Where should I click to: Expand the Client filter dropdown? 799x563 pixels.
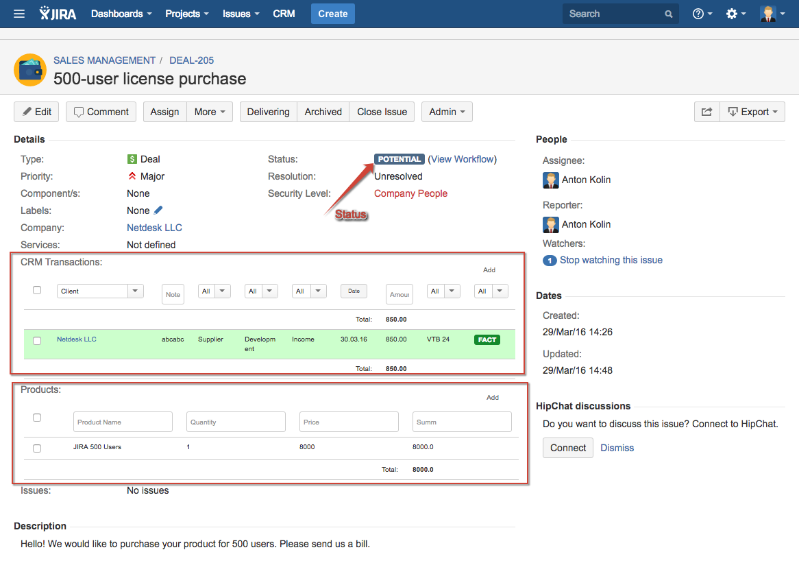(x=135, y=291)
